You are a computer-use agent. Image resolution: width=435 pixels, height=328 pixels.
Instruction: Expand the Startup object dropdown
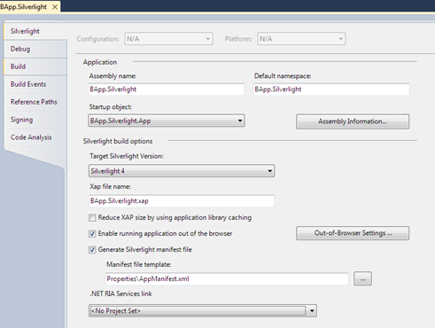167,121
